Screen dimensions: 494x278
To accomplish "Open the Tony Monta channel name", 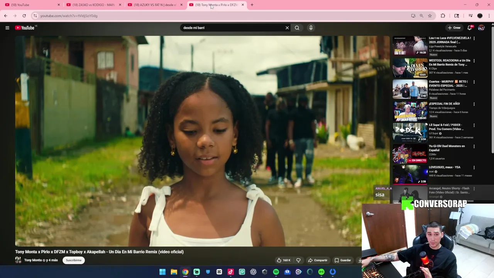I will 33,260.
